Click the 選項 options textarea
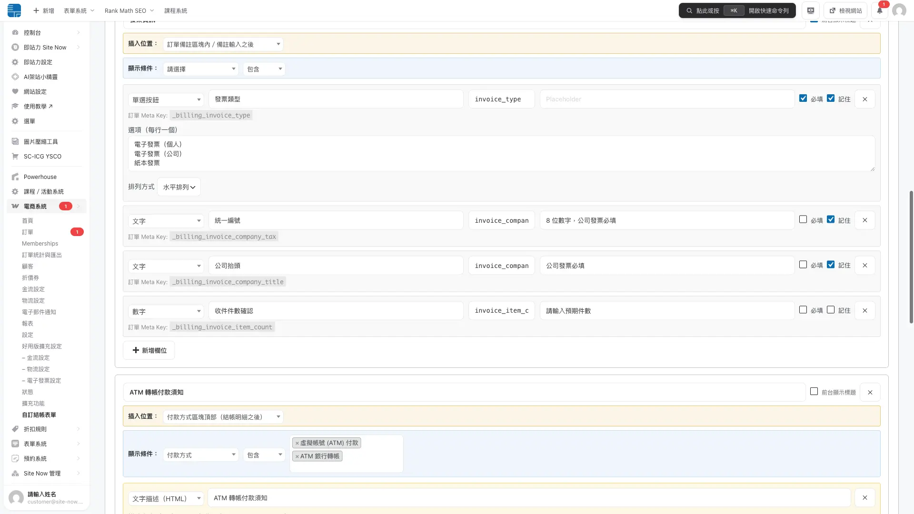Image resolution: width=914 pixels, height=514 pixels. (x=501, y=154)
